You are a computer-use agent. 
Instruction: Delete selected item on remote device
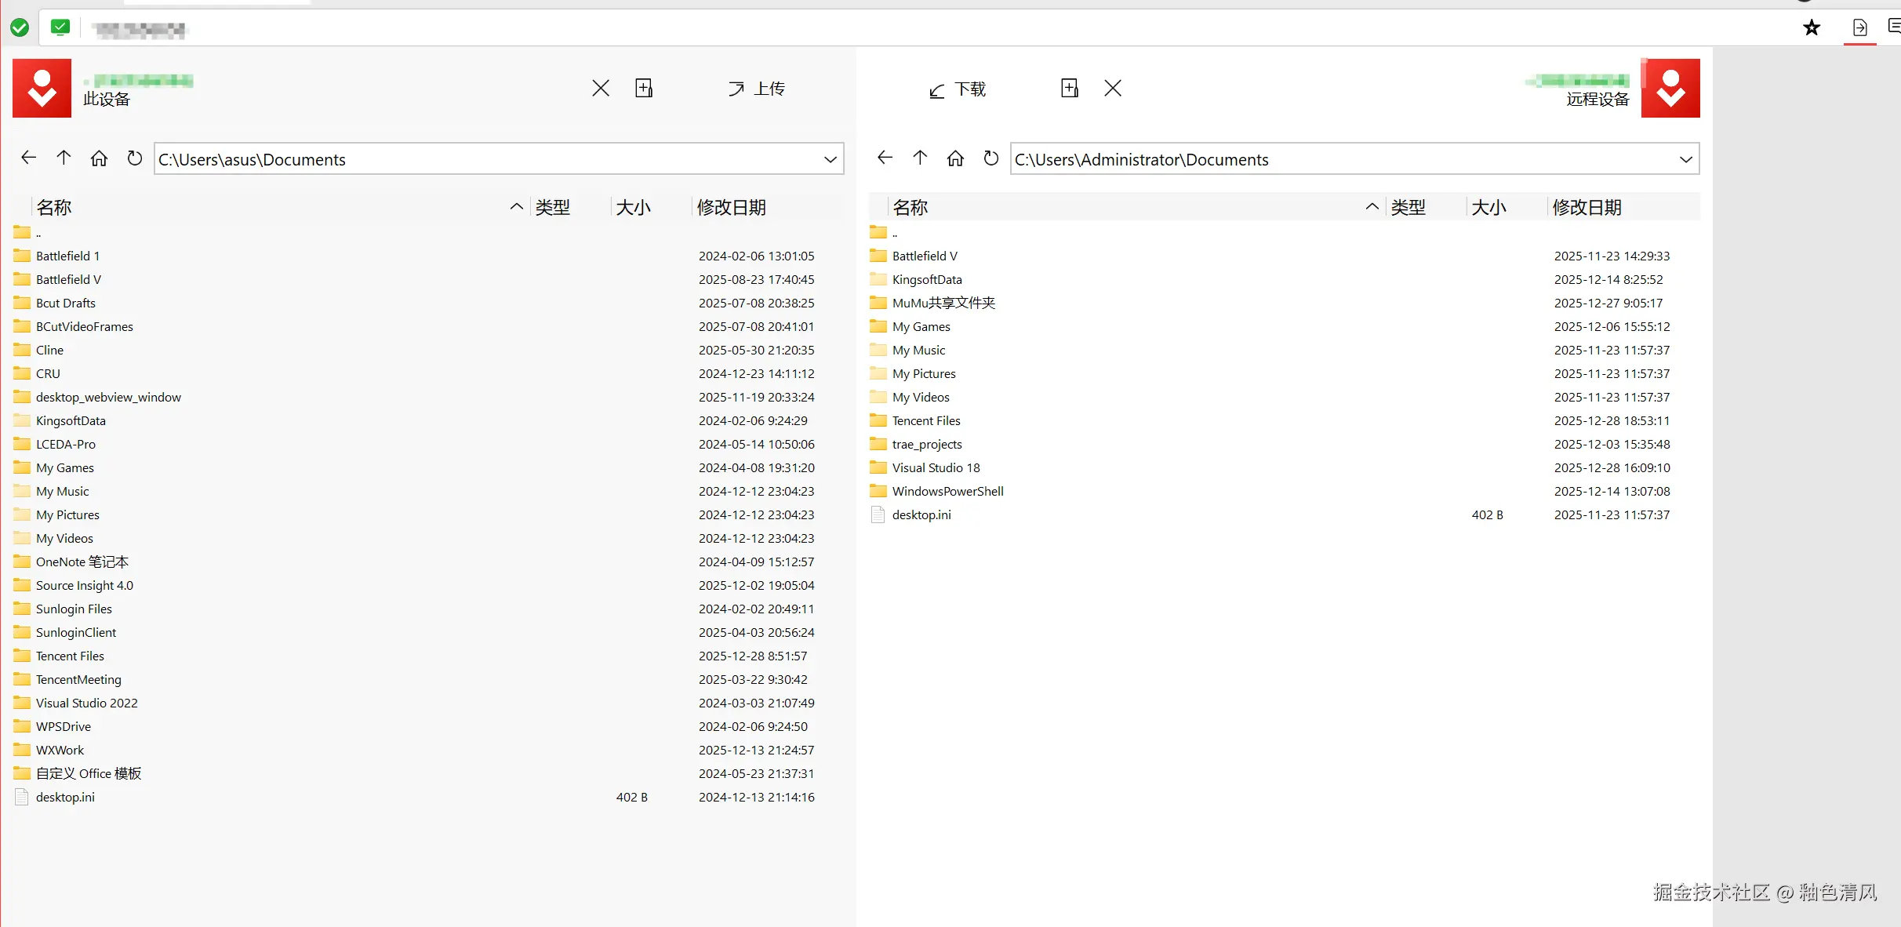click(1113, 88)
